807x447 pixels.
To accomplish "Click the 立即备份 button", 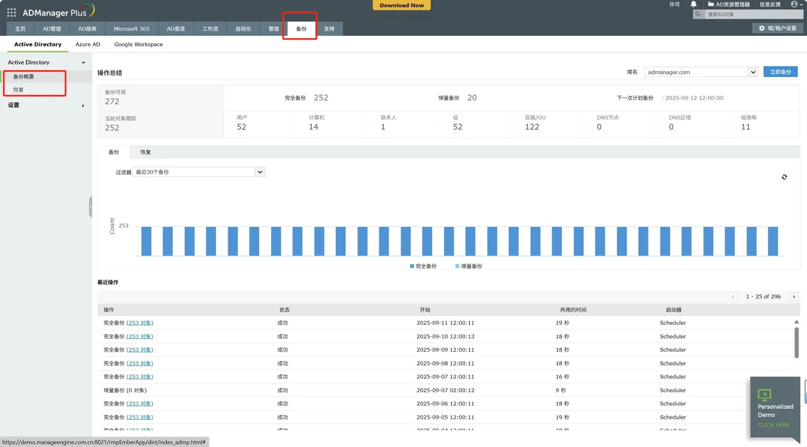I will click(780, 72).
